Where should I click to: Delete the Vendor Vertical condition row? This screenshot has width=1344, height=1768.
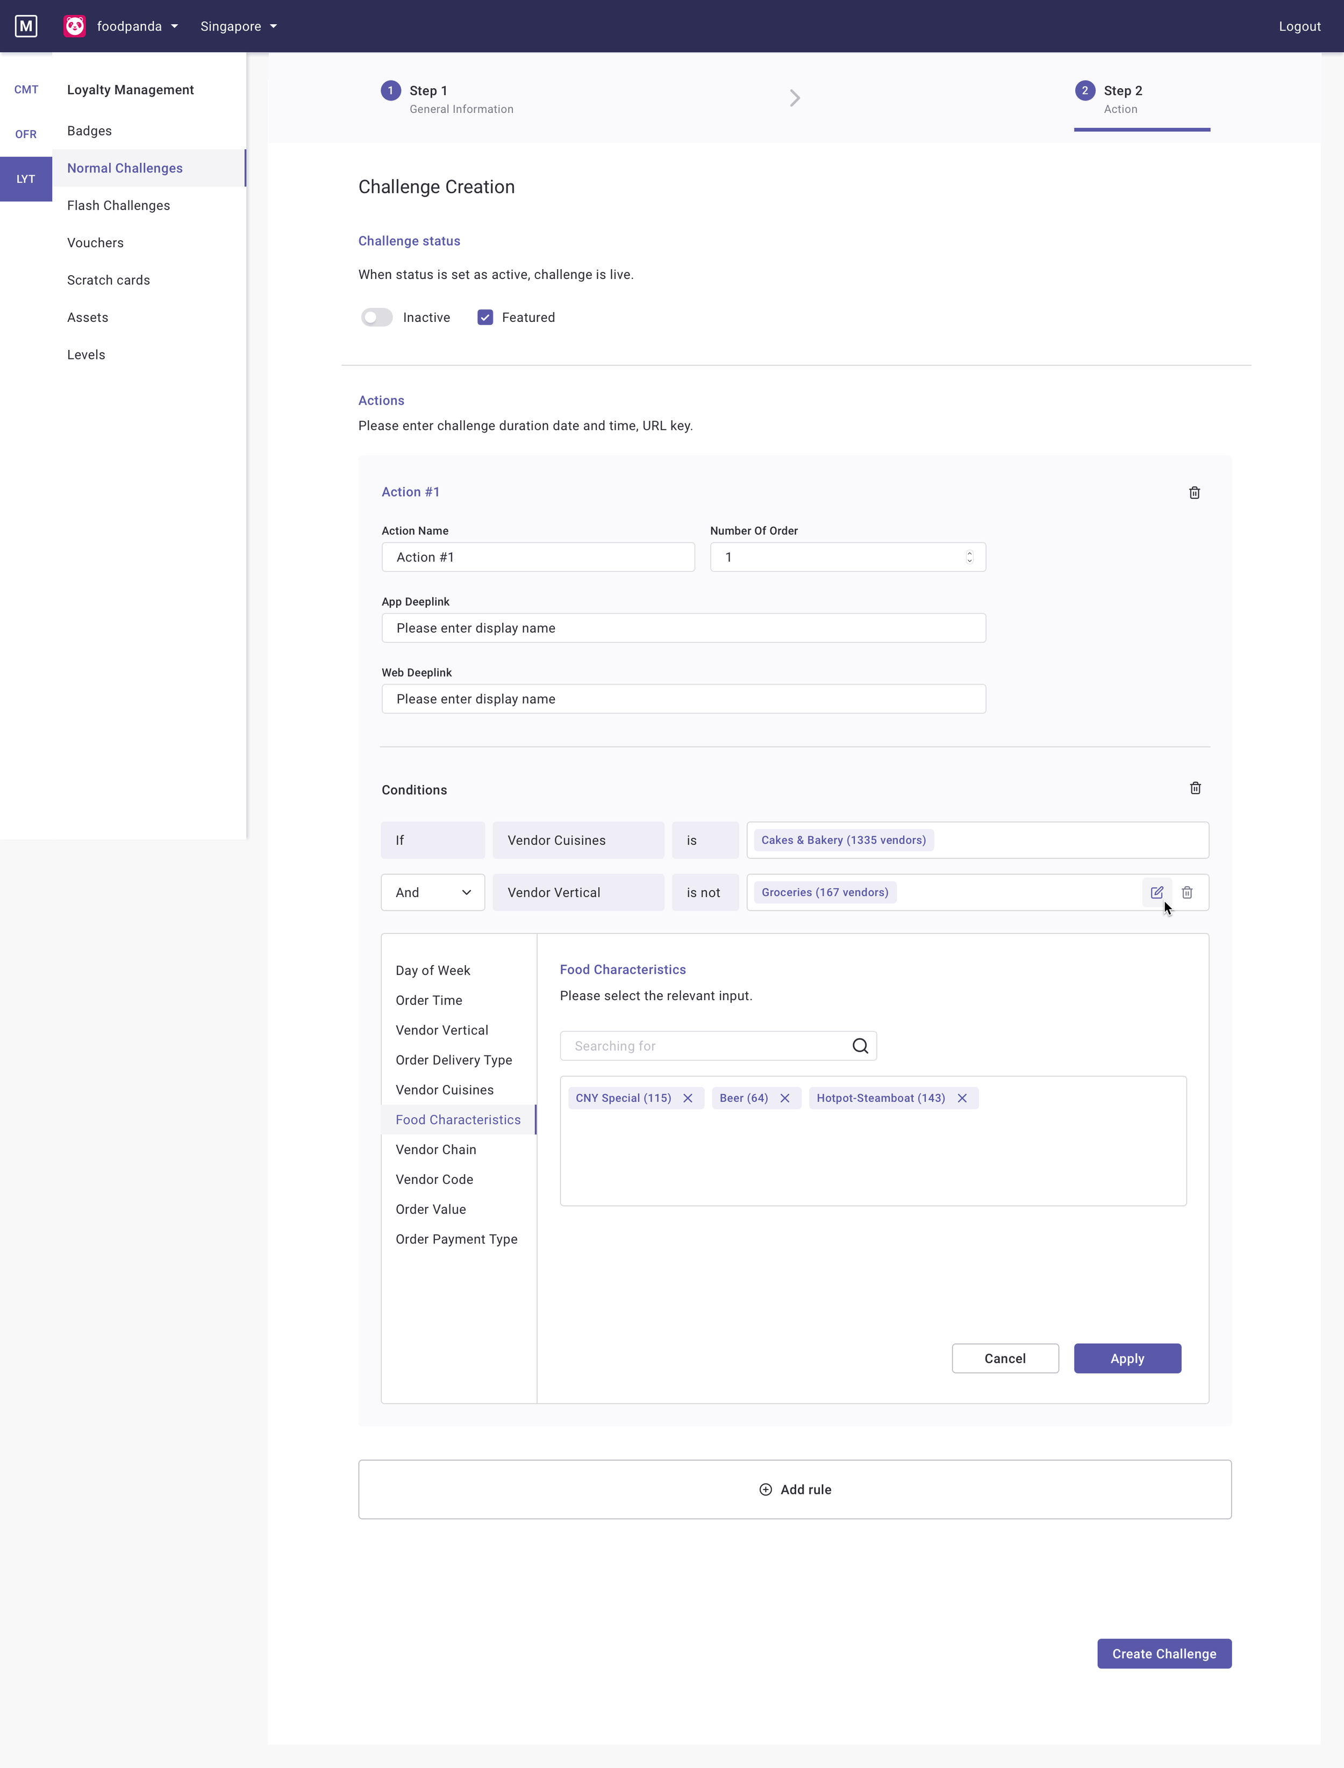point(1186,893)
